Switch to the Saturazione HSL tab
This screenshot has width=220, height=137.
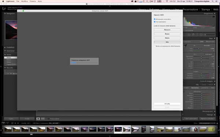click(195, 88)
